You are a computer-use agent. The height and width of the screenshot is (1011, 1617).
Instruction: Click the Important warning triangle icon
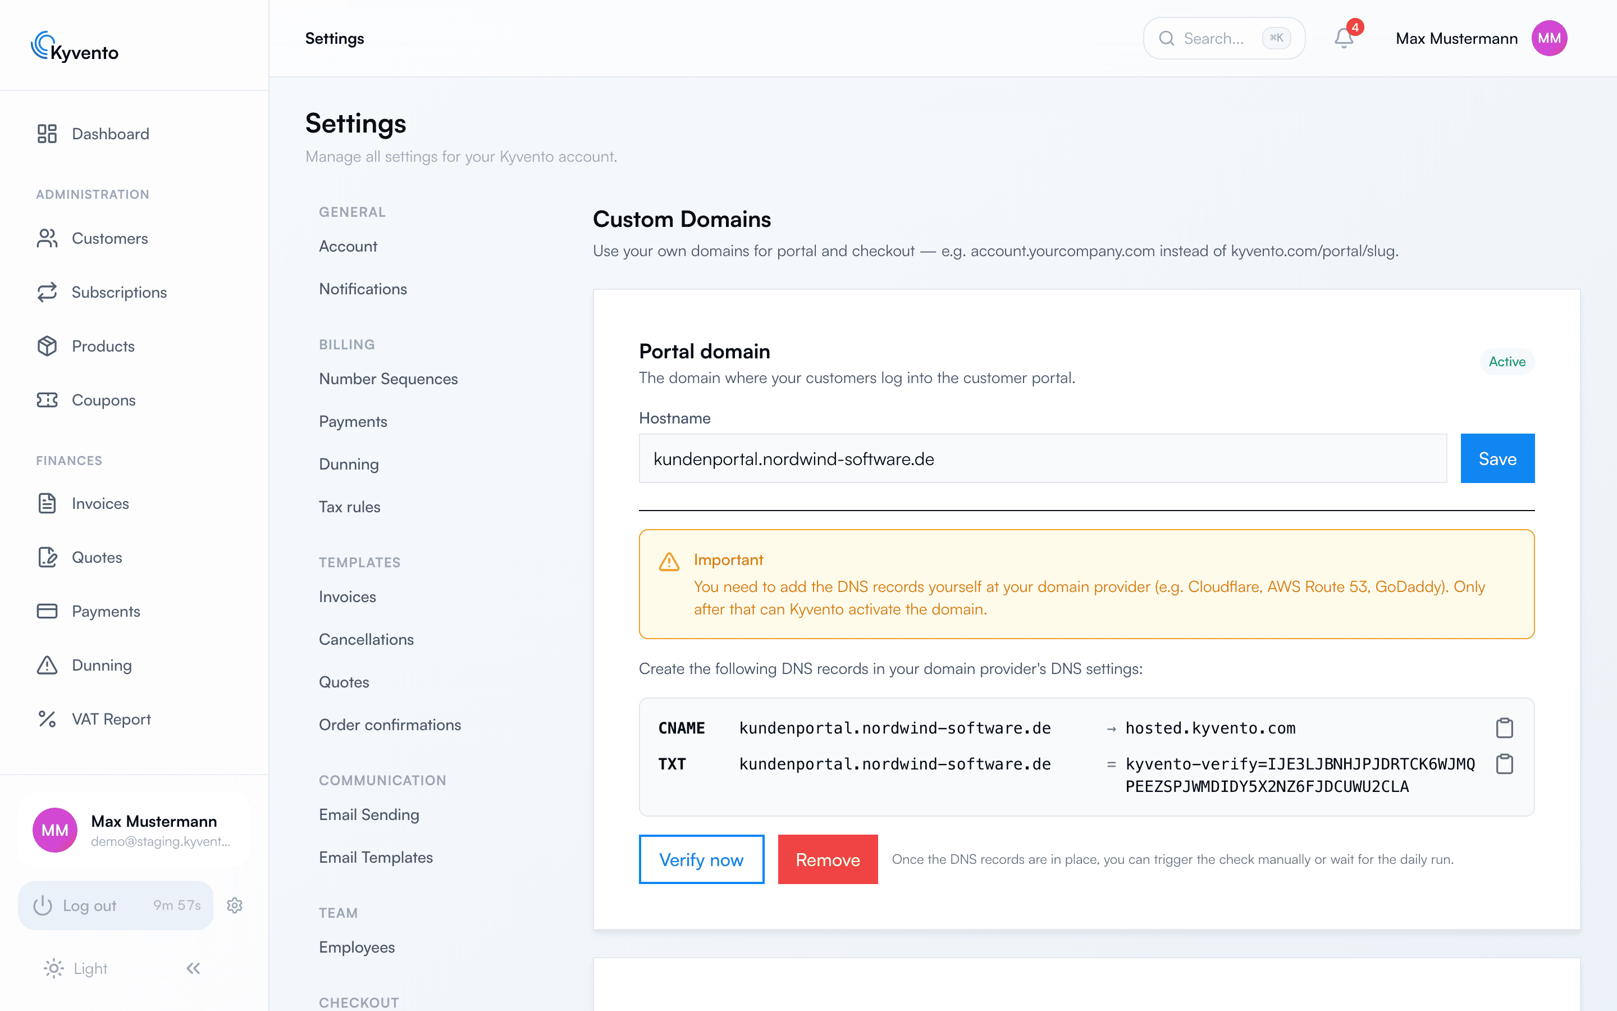[x=669, y=562]
